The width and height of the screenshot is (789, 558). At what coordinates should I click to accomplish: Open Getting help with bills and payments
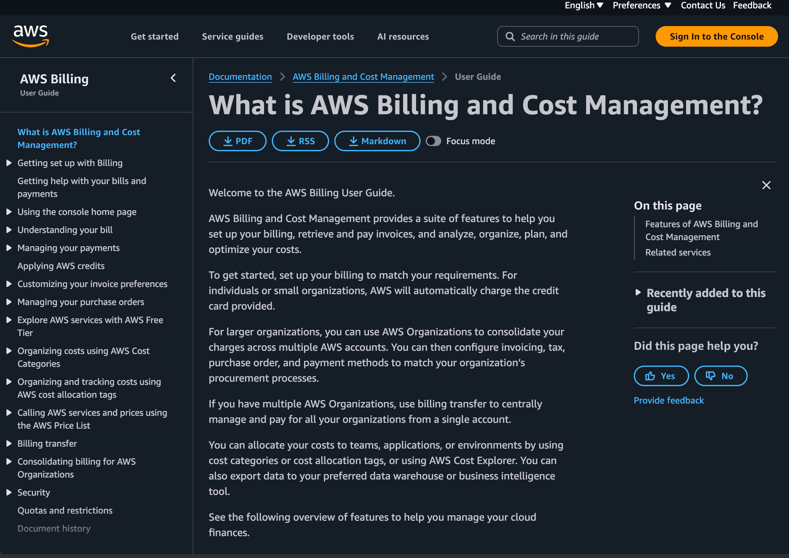pyautogui.click(x=82, y=187)
